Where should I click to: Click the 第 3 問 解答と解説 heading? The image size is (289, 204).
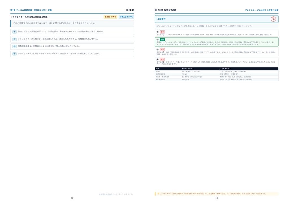pyautogui.click(x=165, y=10)
